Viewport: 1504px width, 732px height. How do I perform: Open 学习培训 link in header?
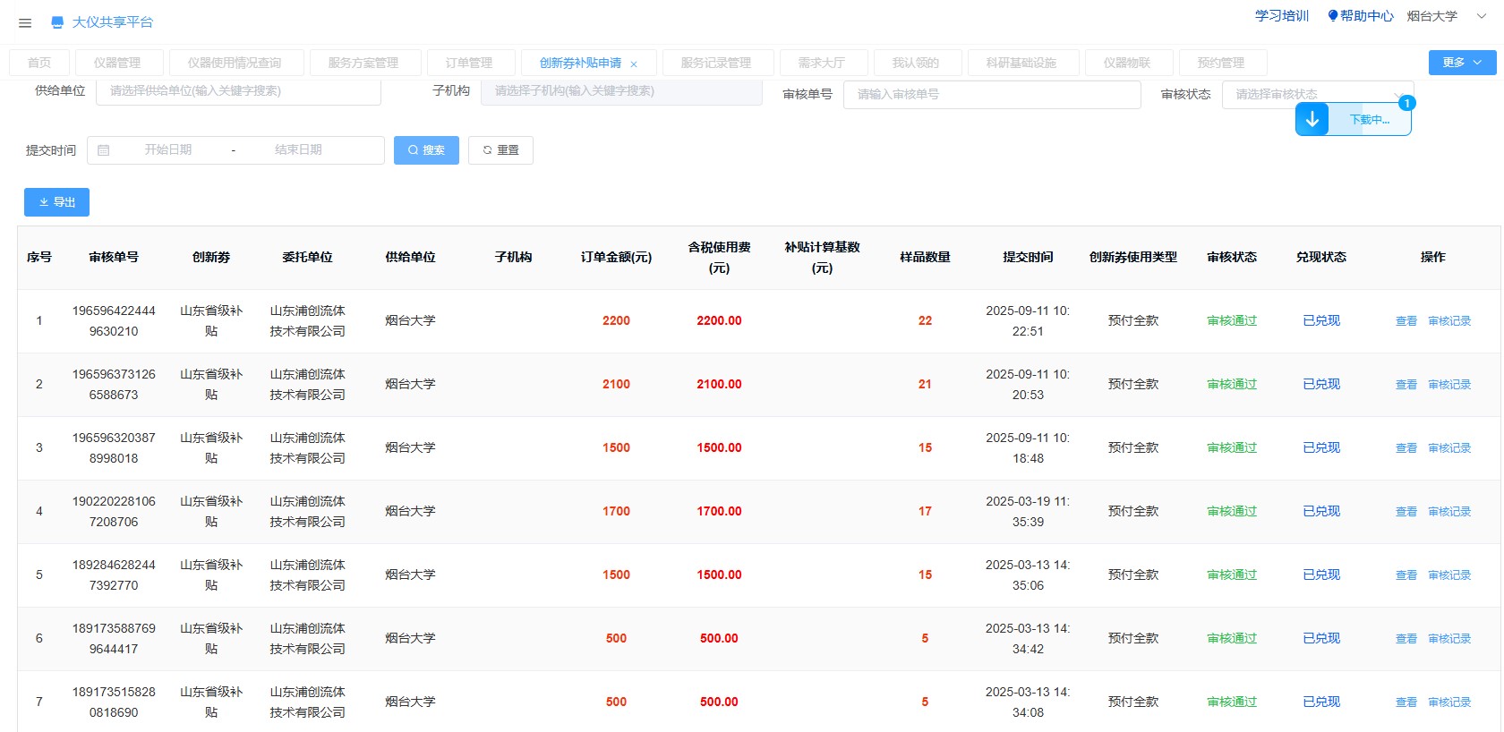click(1281, 16)
